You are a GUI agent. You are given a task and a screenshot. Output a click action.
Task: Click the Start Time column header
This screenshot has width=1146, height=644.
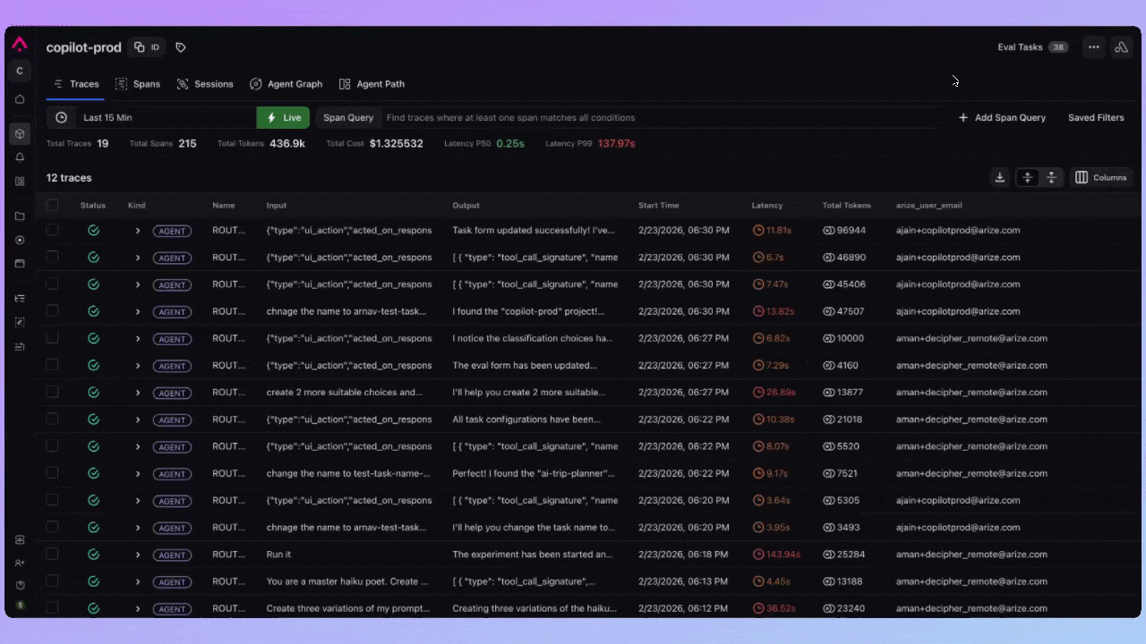[658, 205]
